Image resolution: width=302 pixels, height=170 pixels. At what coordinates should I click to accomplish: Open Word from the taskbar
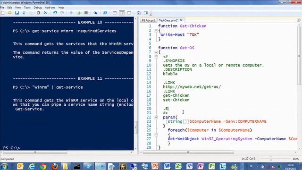(167, 166)
